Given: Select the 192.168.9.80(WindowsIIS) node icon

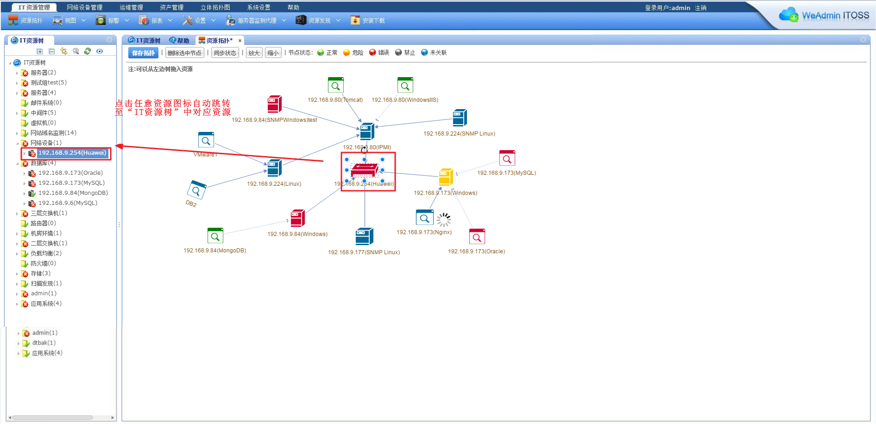Looking at the screenshot, I should click(405, 85).
